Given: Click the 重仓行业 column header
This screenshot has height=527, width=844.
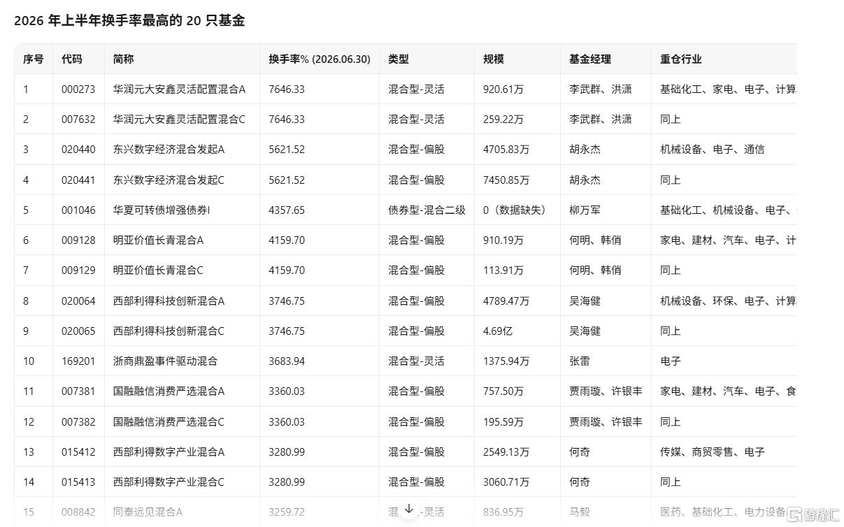Looking at the screenshot, I should click(x=680, y=59).
